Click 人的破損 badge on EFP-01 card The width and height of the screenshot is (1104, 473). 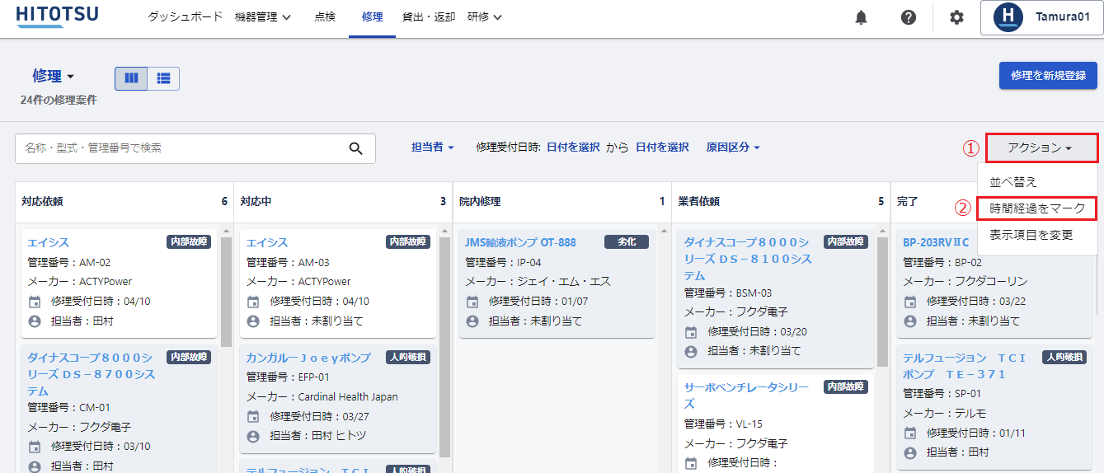[408, 358]
